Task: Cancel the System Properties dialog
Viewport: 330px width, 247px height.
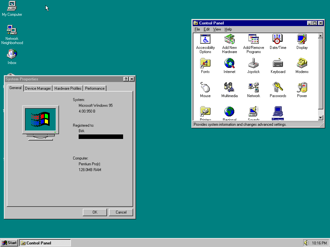Action: coord(121,212)
